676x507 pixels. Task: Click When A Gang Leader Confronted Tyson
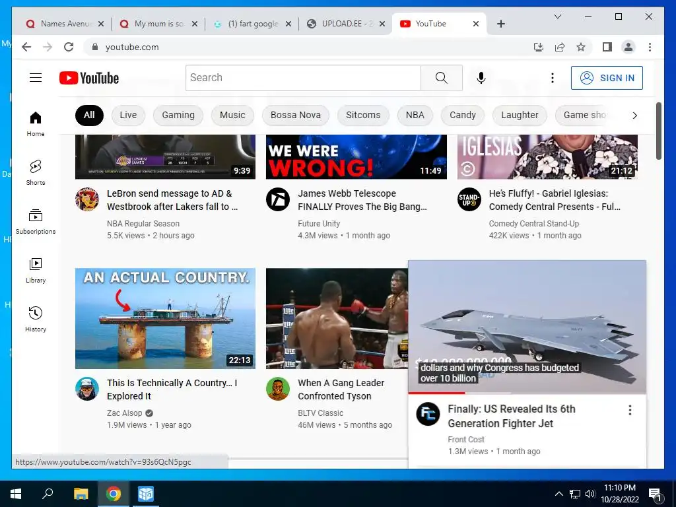tap(341, 389)
